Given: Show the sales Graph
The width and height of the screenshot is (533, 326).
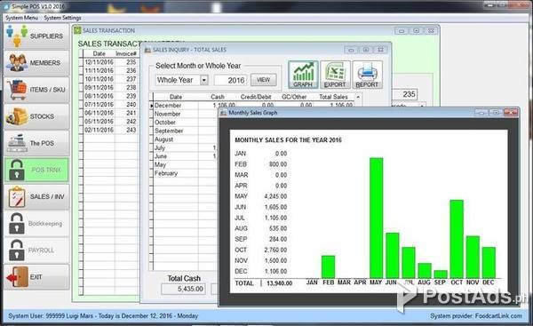Looking at the screenshot, I should coord(303,75).
